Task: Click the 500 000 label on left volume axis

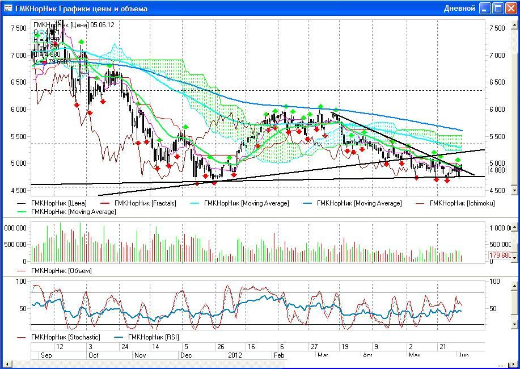Action: [x=15, y=245]
